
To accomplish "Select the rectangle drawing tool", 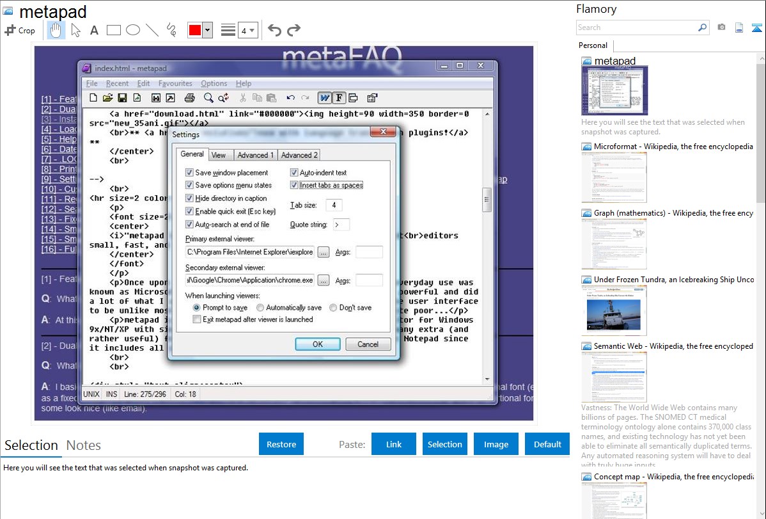I will point(113,30).
